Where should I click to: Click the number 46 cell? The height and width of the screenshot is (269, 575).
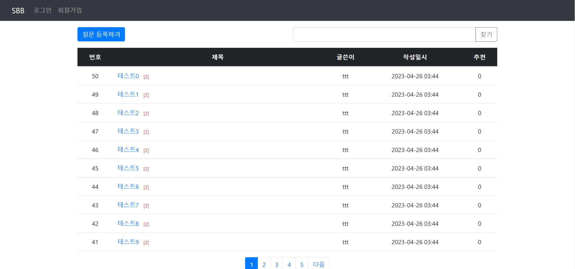95,150
